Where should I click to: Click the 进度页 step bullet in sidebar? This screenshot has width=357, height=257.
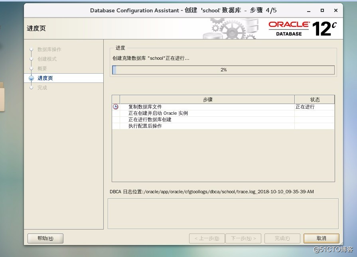(32, 78)
